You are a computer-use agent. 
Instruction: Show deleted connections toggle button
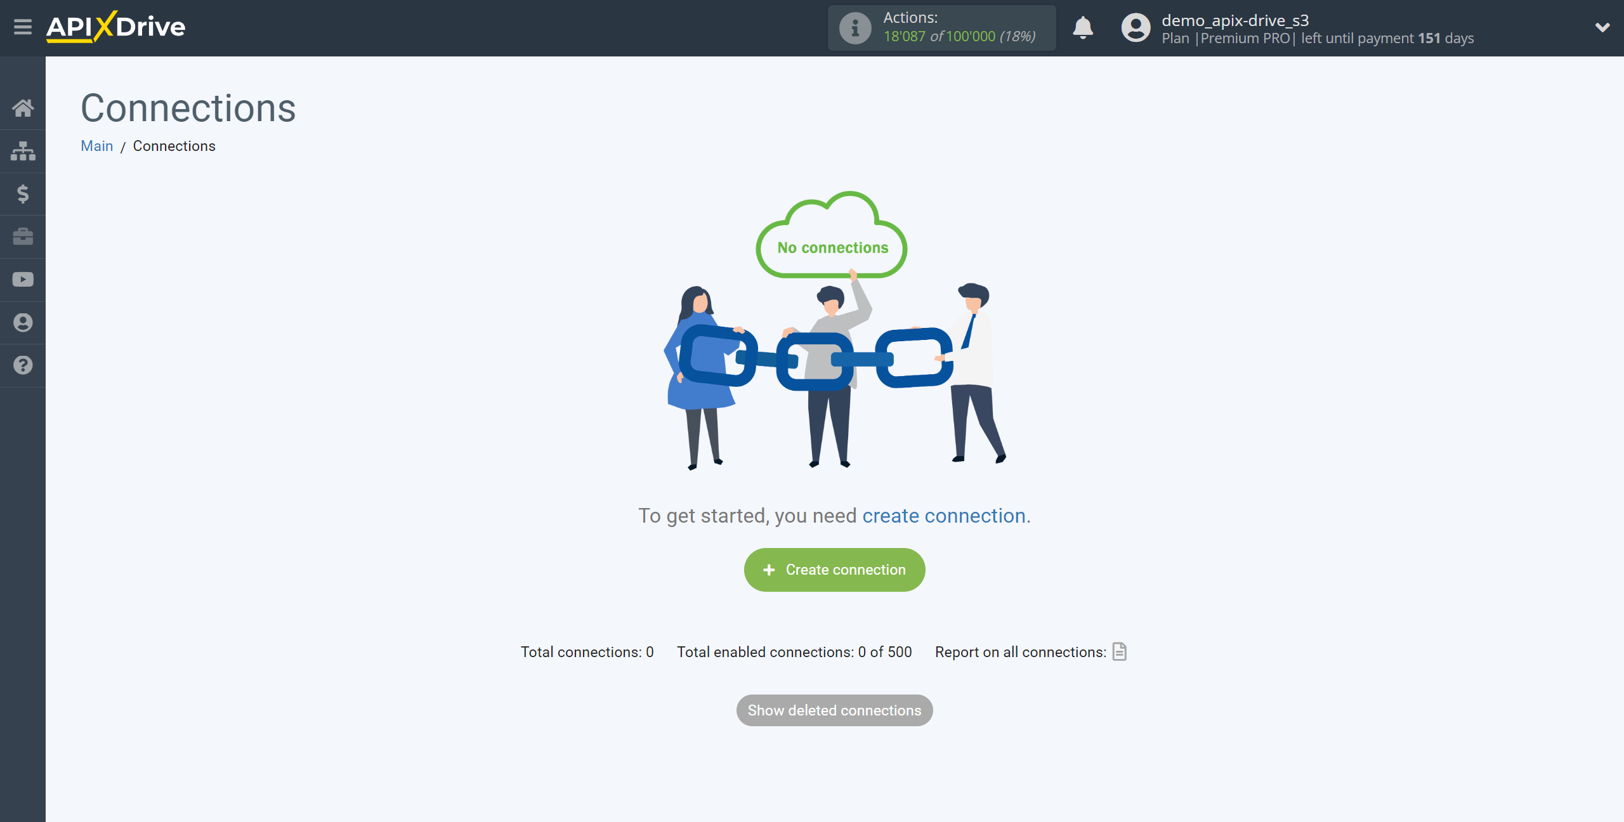pos(835,710)
